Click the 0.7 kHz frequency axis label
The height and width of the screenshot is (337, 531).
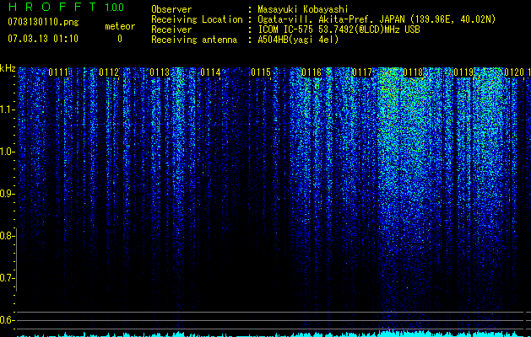click(x=8, y=278)
